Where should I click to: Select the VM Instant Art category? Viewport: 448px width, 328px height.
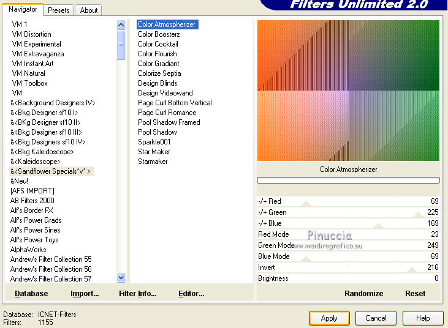click(33, 63)
